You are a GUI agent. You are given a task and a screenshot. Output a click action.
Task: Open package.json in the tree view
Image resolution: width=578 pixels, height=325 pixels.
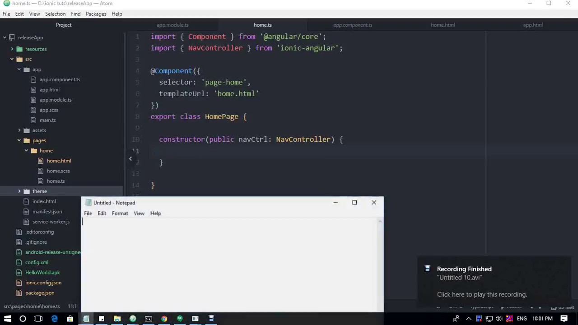point(40,293)
